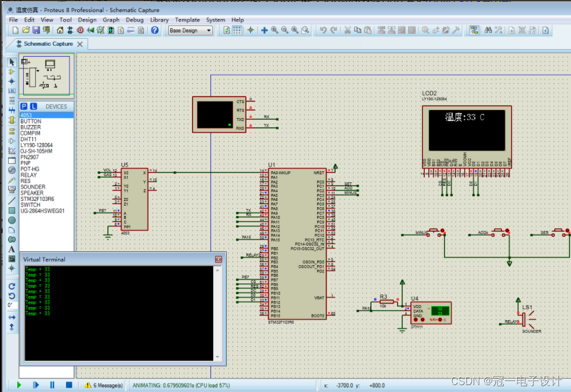
Task: Select the 2D Graphics Line tool
Action: coord(12,200)
